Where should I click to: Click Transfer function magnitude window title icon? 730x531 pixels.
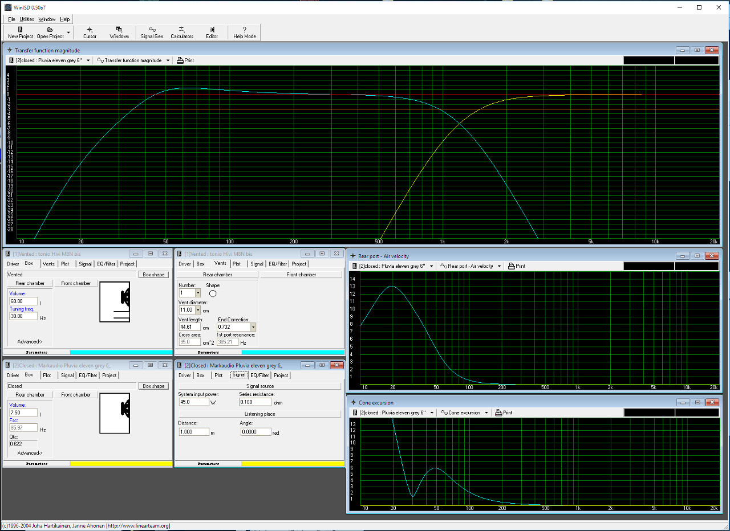pyautogui.click(x=10, y=50)
